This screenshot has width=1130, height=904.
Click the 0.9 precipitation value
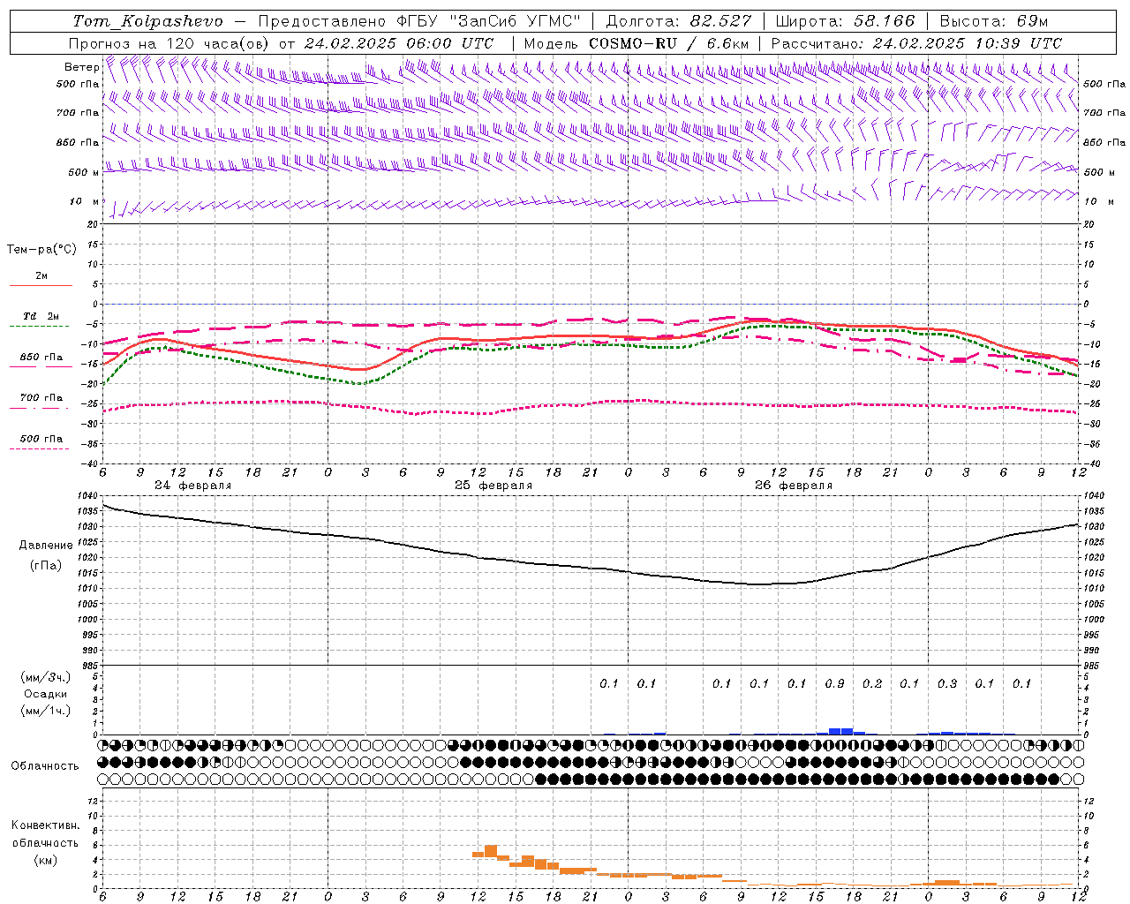click(x=834, y=684)
